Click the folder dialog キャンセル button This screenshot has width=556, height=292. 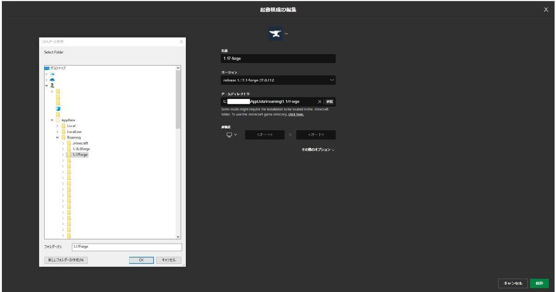[169, 260]
